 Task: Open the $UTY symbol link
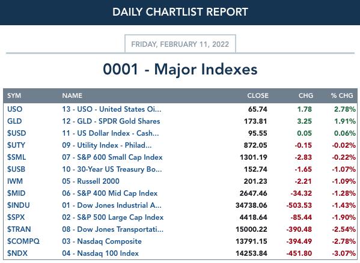[x=16, y=145]
